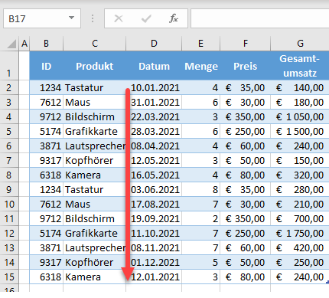Viewport: 329px width, 298px height.
Task: Open the Insert Function fx icon
Action: click(174, 18)
